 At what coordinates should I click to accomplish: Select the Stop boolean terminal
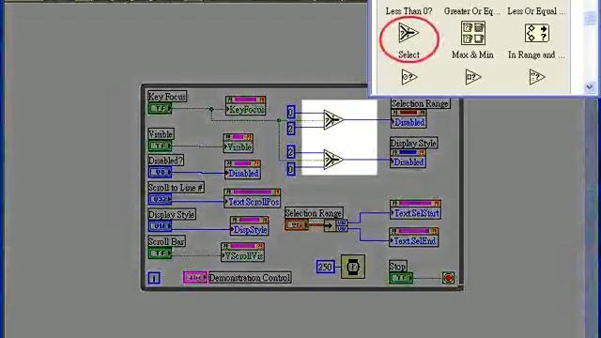point(401,278)
